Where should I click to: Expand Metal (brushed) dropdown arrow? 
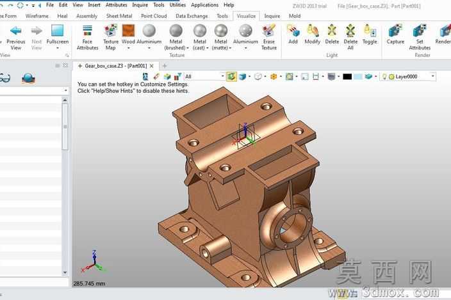coord(188,48)
